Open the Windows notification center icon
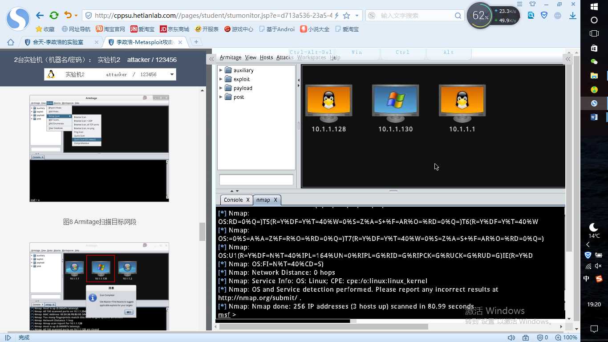 pos(594,329)
